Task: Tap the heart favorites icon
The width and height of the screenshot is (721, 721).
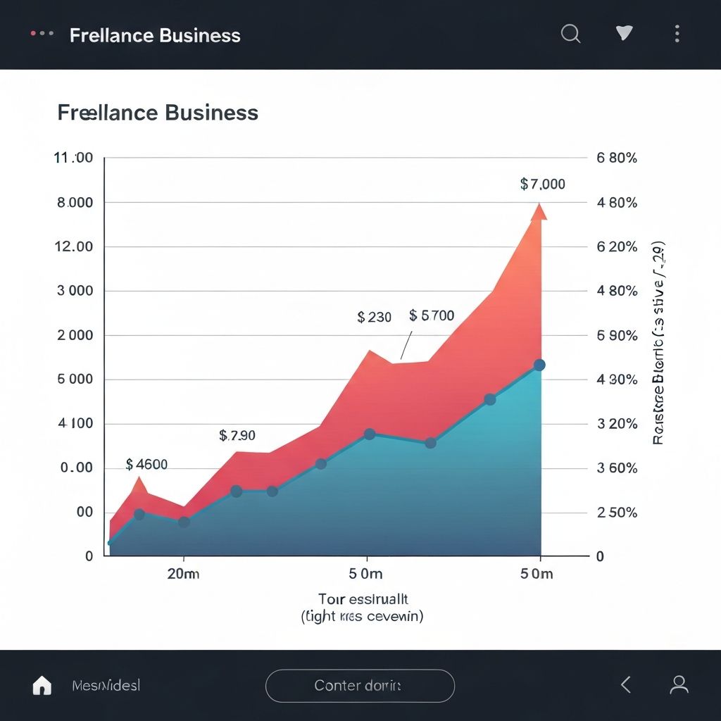Action: tap(623, 32)
